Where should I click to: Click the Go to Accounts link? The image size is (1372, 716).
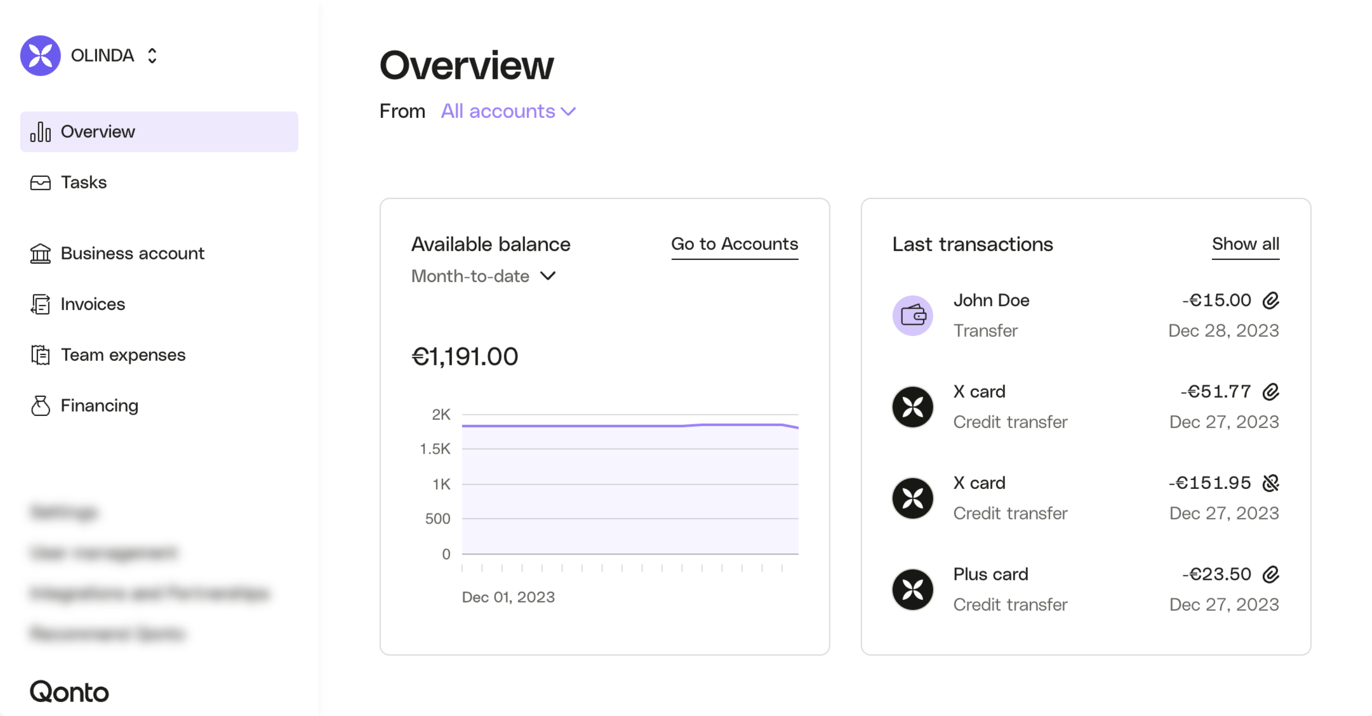pos(734,244)
